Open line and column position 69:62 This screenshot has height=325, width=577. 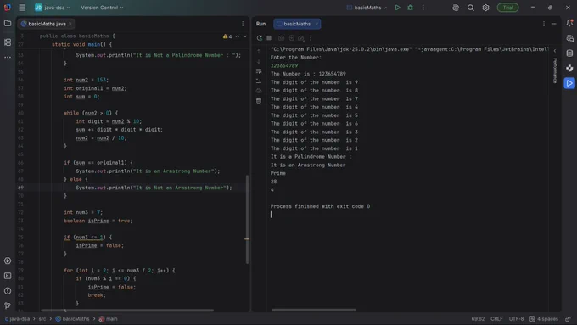pyautogui.click(x=478, y=319)
